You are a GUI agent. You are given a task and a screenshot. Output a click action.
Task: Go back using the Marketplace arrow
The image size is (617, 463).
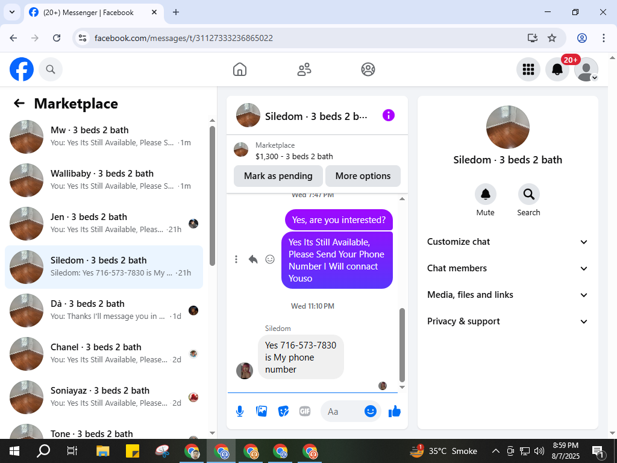click(x=19, y=103)
